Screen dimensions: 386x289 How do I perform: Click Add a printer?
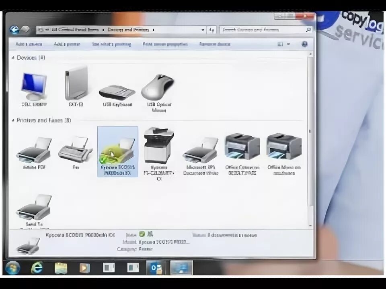pyautogui.click(x=67, y=44)
